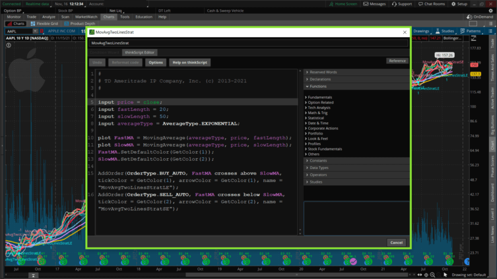The height and width of the screenshot is (279, 497).
Task: Expand the Fundamentals function group
Action: click(318, 97)
